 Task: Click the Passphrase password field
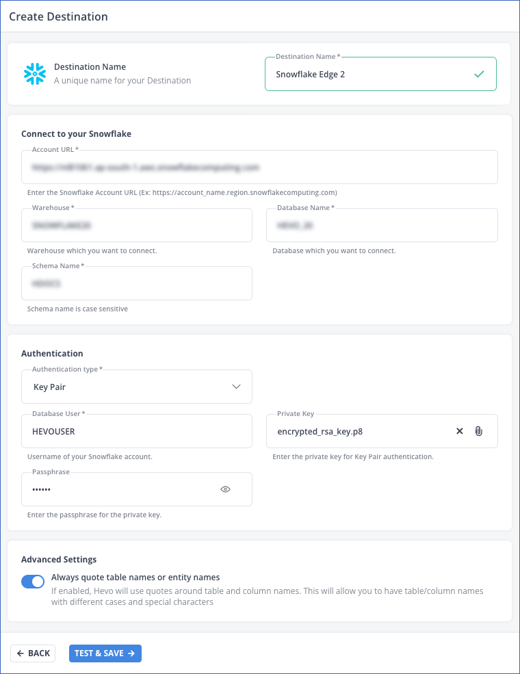tap(116, 490)
